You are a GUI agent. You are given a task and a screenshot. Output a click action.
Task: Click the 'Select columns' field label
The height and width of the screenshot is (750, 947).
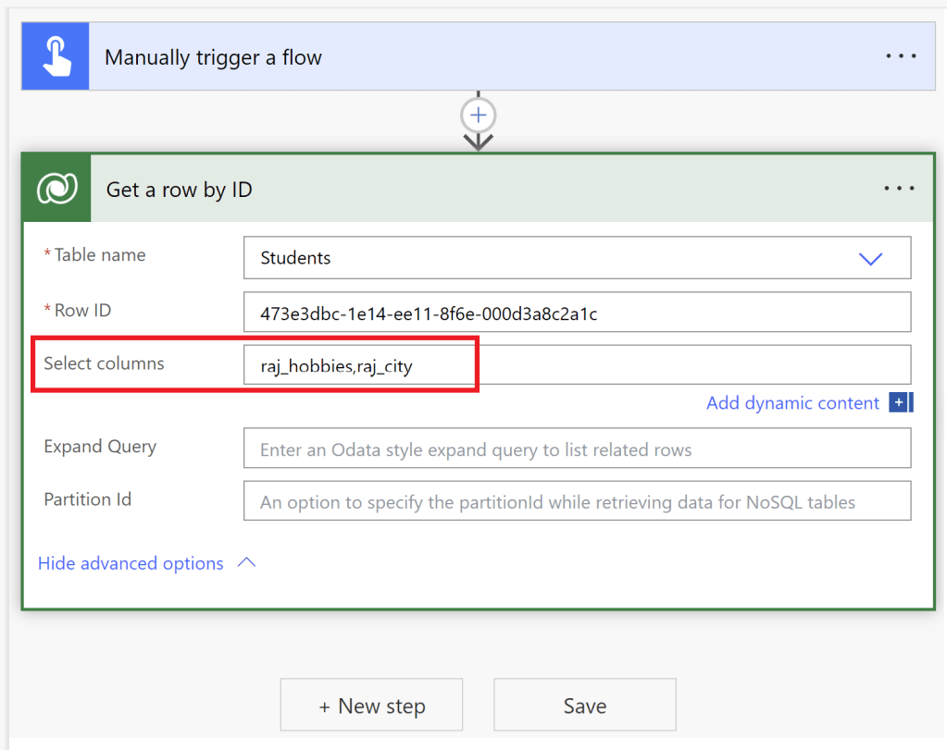(x=105, y=363)
